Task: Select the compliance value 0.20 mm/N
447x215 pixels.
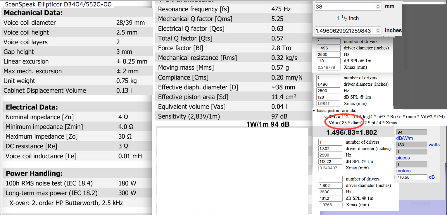Action: [x=287, y=78]
